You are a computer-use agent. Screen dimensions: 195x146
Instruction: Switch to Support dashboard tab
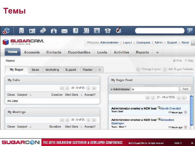(x=71, y=70)
